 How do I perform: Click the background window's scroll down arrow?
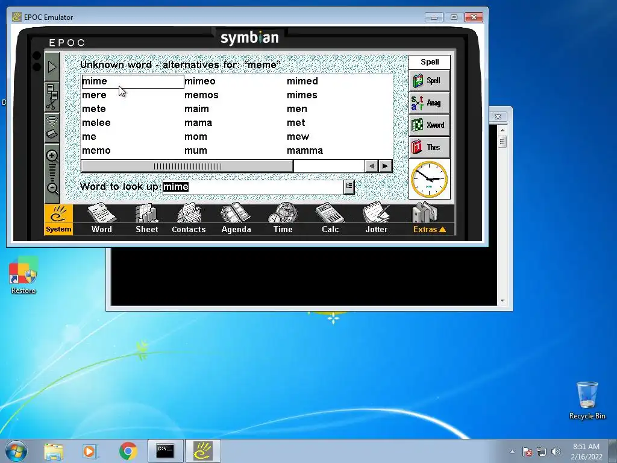[x=503, y=301]
